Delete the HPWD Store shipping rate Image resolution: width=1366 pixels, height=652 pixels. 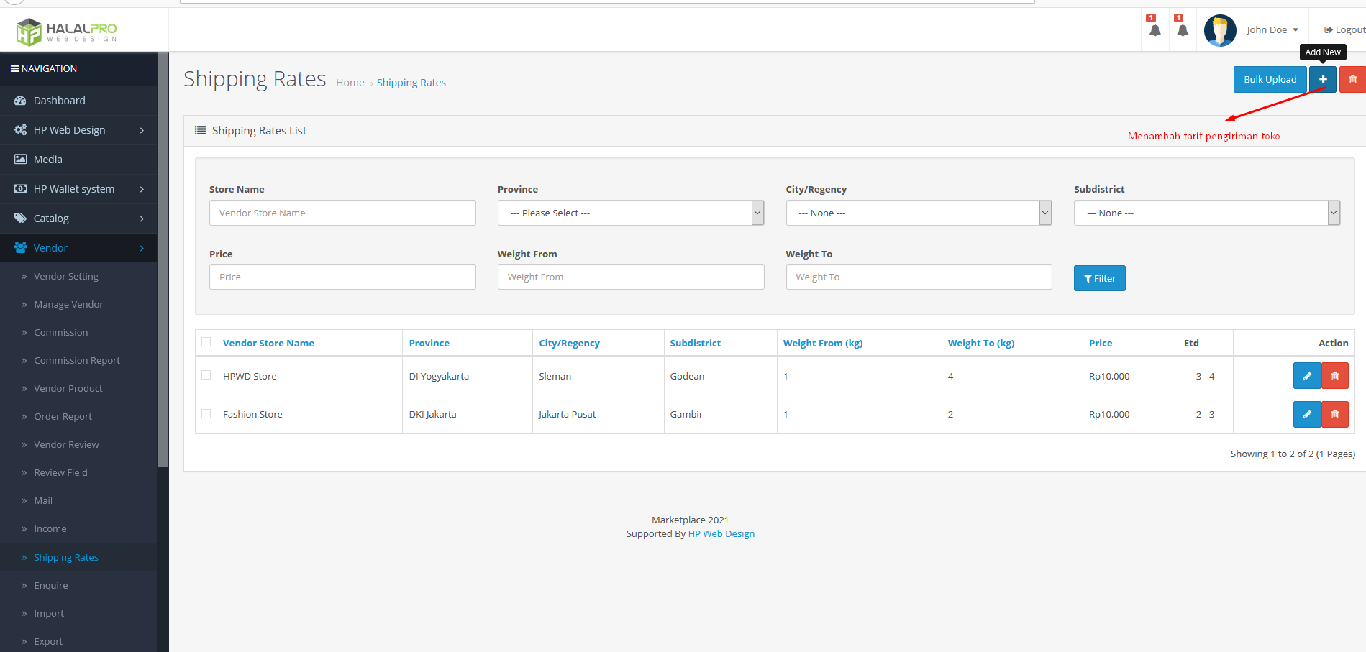tap(1335, 376)
